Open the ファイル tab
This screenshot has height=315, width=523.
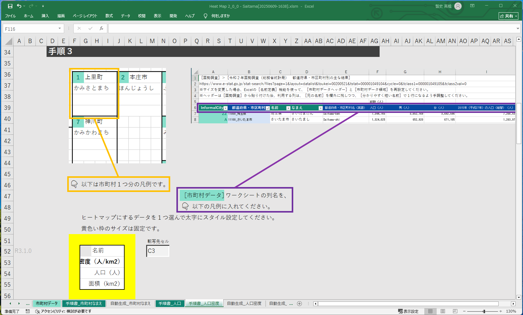10,16
